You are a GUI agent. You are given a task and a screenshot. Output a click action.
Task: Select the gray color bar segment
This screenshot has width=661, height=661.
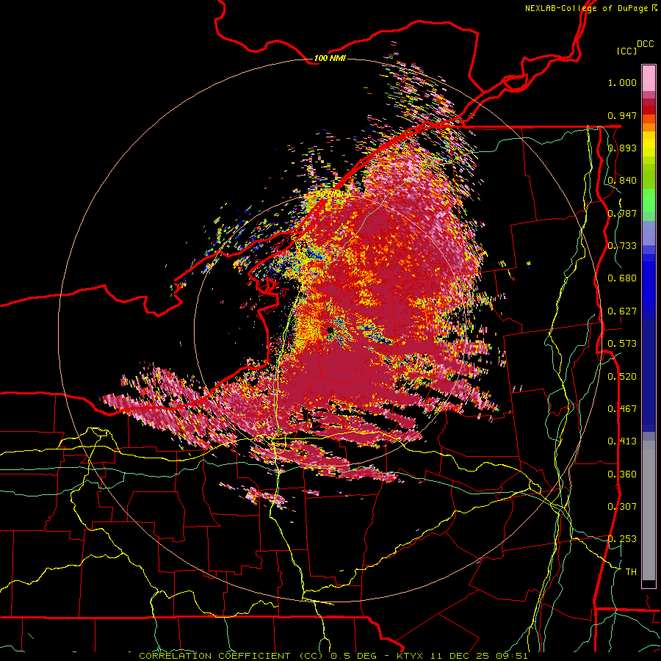[x=649, y=510]
